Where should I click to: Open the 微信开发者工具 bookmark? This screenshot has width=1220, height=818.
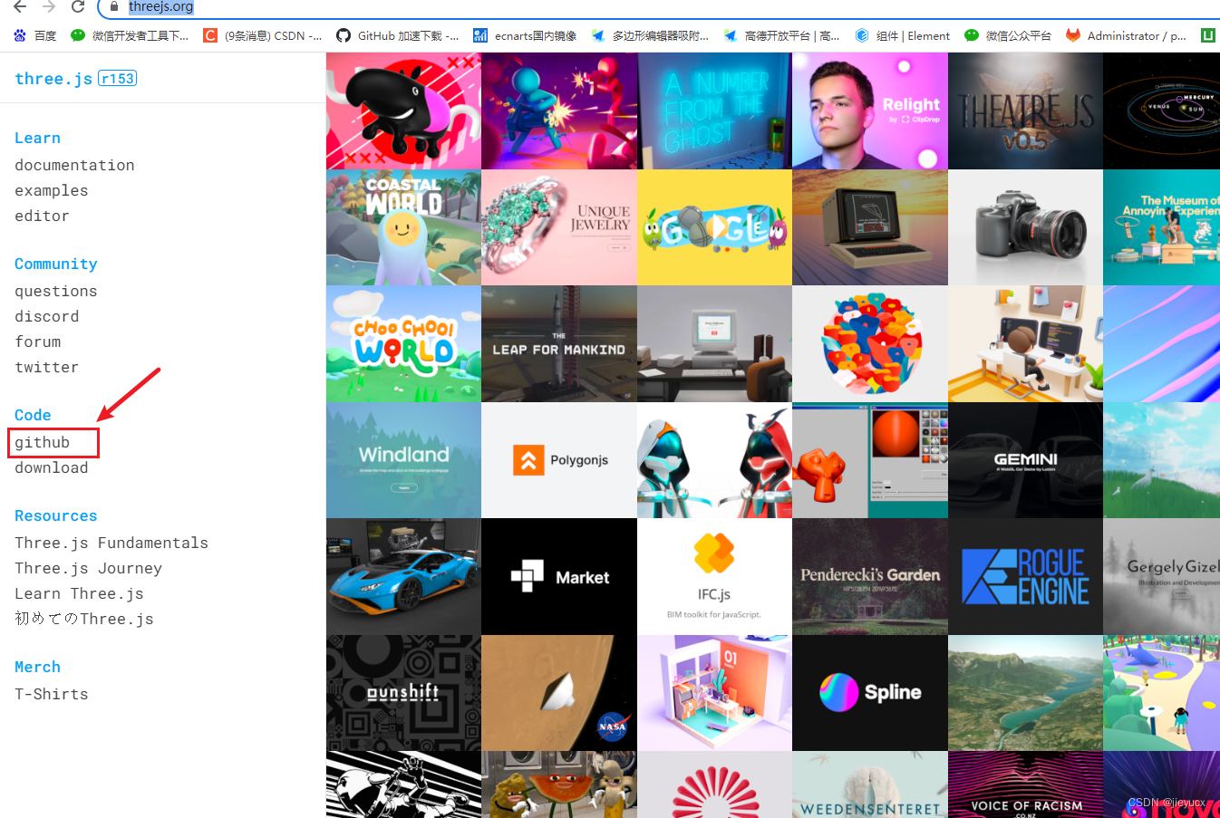coord(130,35)
